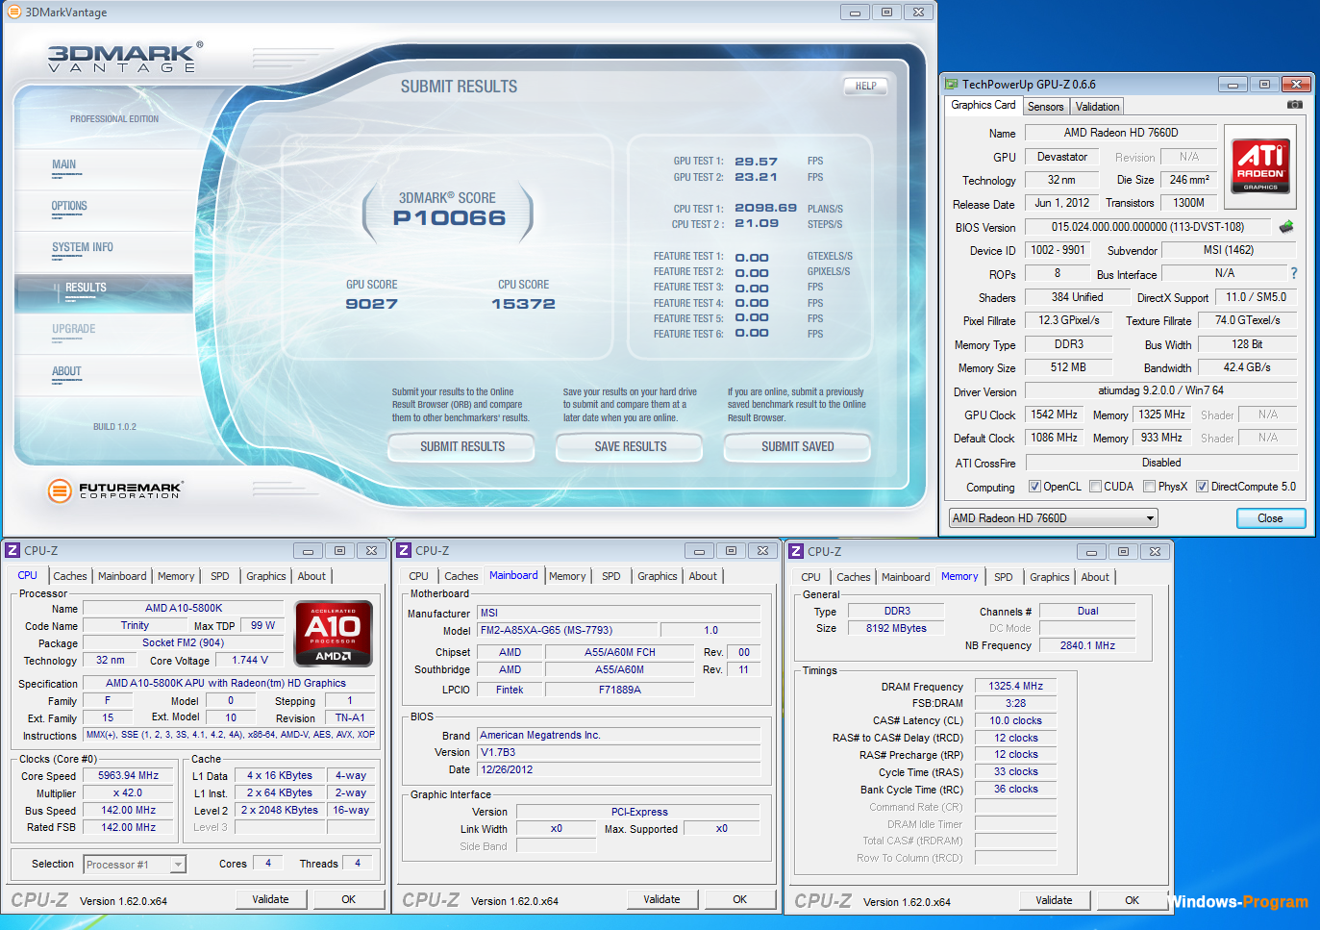Open Caches tab in Processor CPU-Z window
The image size is (1320, 930).
coord(70,576)
